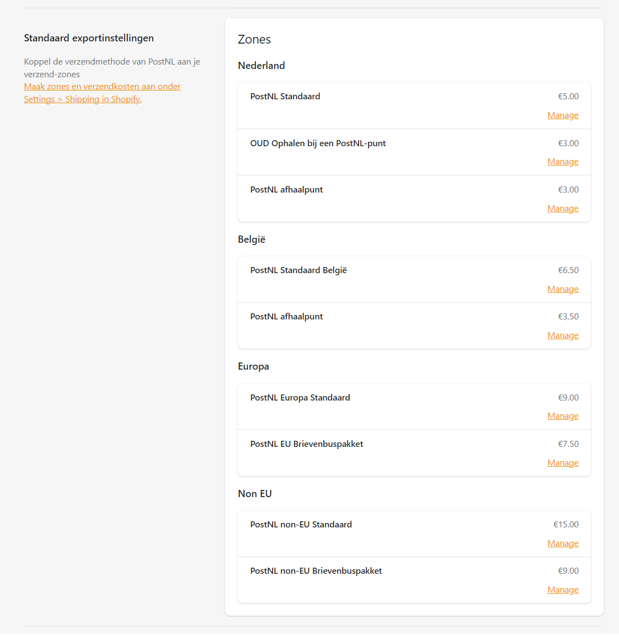Select the PostNL Standaard row

click(285, 96)
